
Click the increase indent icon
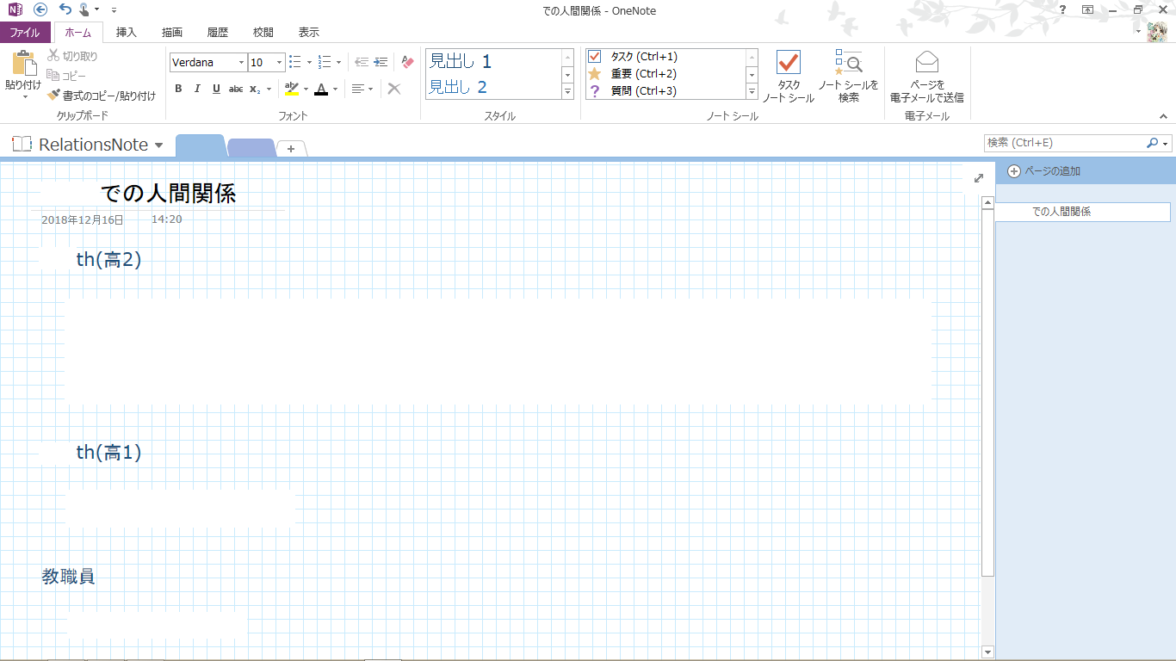381,62
